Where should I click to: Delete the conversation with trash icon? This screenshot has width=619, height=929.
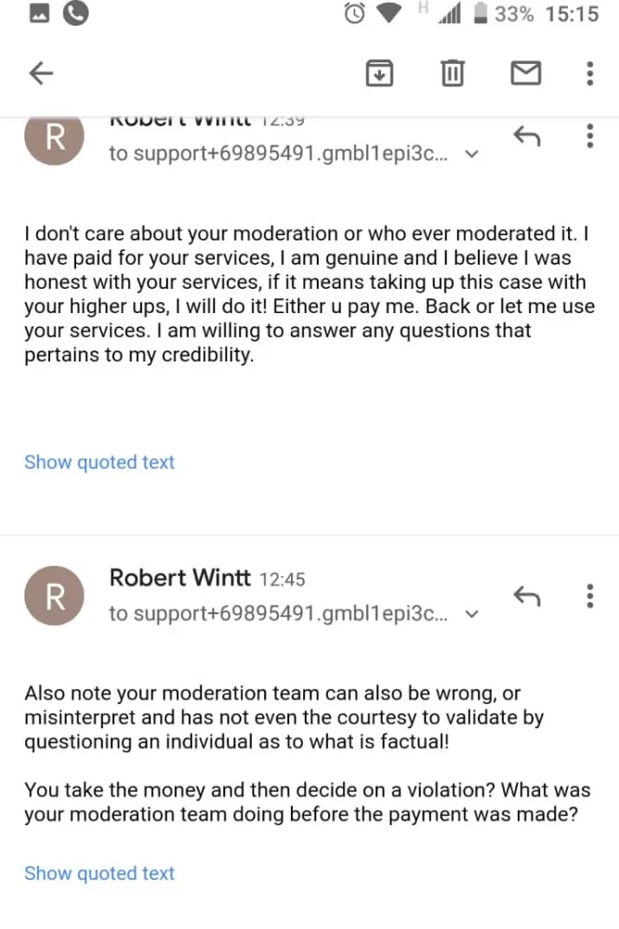452,72
